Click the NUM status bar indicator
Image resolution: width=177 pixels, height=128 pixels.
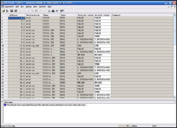coord(154,126)
